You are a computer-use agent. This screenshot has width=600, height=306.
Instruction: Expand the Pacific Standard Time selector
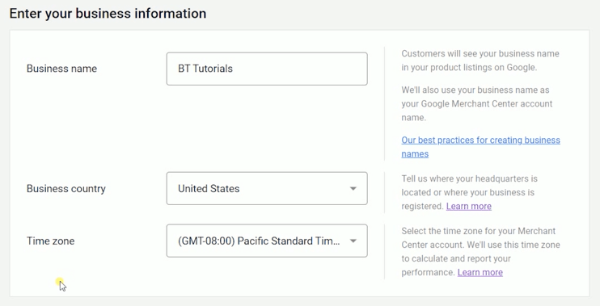[x=267, y=241]
